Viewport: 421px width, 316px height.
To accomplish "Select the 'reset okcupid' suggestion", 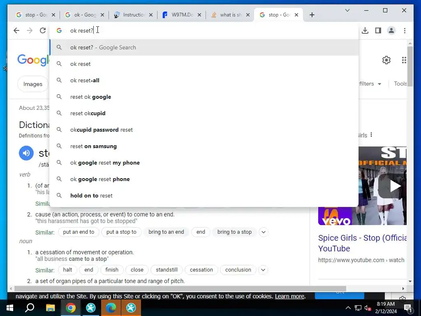I will (204, 113).
